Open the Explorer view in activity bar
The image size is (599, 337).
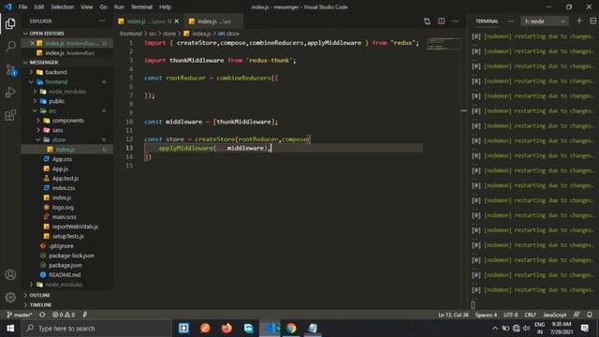[10, 23]
